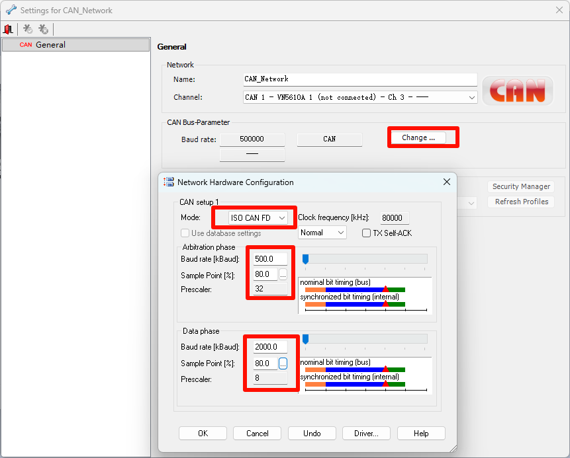
Task: Click the Undo button
Action: pyautogui.click(x=312, y=434)
